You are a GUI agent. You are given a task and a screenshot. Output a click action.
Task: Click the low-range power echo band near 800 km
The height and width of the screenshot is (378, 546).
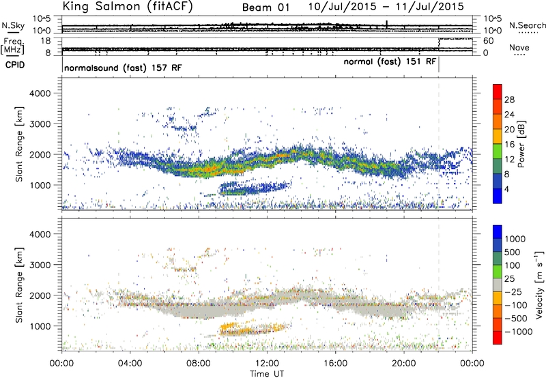[x=254, y=188]
